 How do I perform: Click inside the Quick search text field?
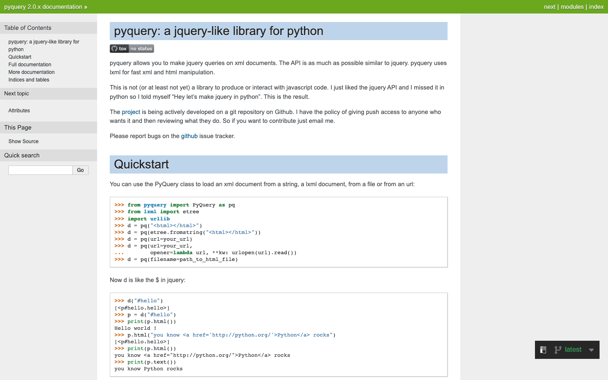click(x=40, y=170)
